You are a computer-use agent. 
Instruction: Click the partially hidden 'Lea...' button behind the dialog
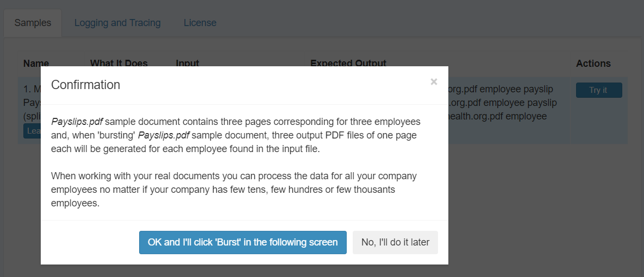tap(32, 131)
